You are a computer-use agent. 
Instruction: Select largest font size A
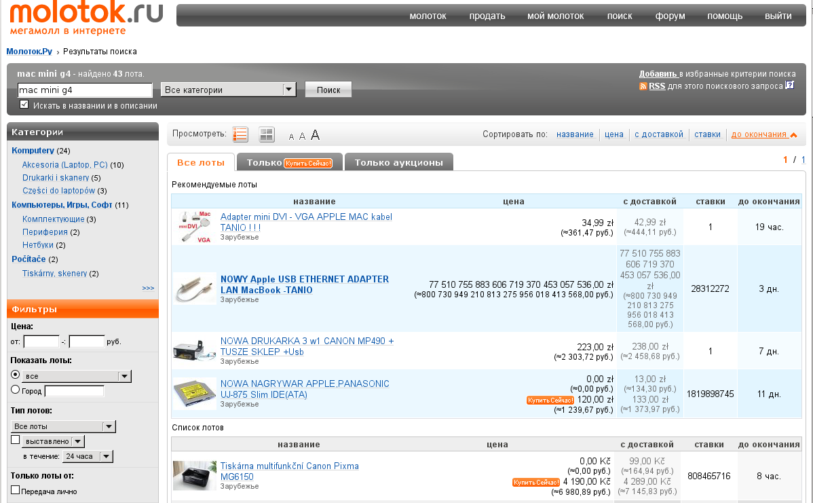[316, 135]
